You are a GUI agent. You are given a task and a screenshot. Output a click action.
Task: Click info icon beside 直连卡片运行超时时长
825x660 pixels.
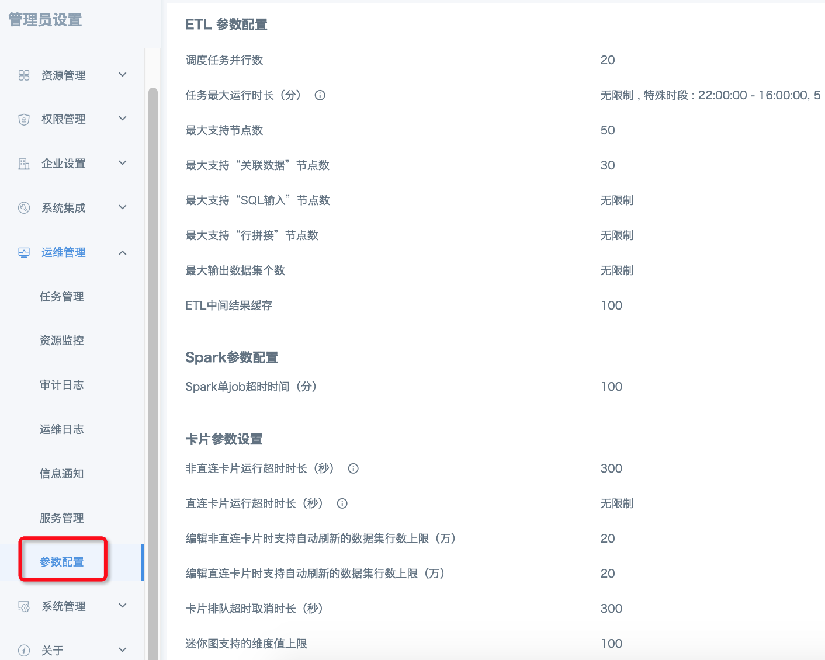[x=342, y=503]
